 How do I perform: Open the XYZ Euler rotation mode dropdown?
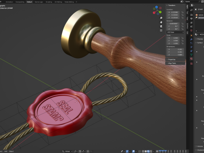click(x=175, y=32)
